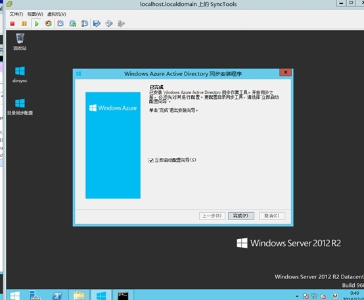Launch PowerShell from the taskbar
The image size is (364, 300).
click(x=57, y=295)
